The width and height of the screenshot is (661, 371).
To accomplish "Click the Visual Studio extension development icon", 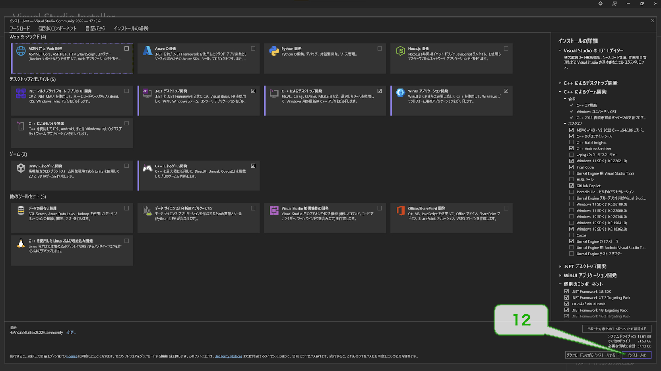I will click(274, 210).
